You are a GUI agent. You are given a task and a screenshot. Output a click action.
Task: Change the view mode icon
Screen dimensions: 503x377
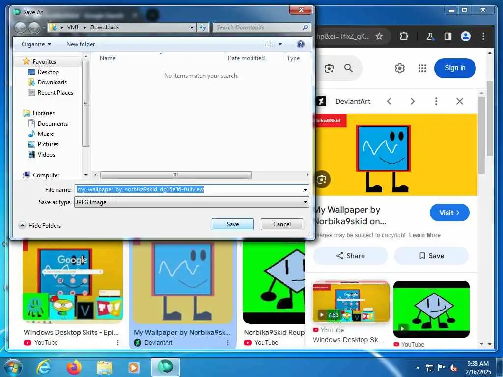(x=270, y=44)
